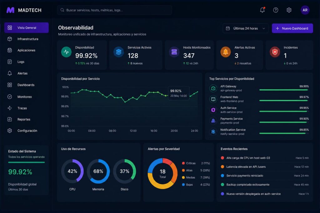The image size is (320, 213).
Task: Click the Alertas bell sidebar icon
Action: (x=10, y=73)
